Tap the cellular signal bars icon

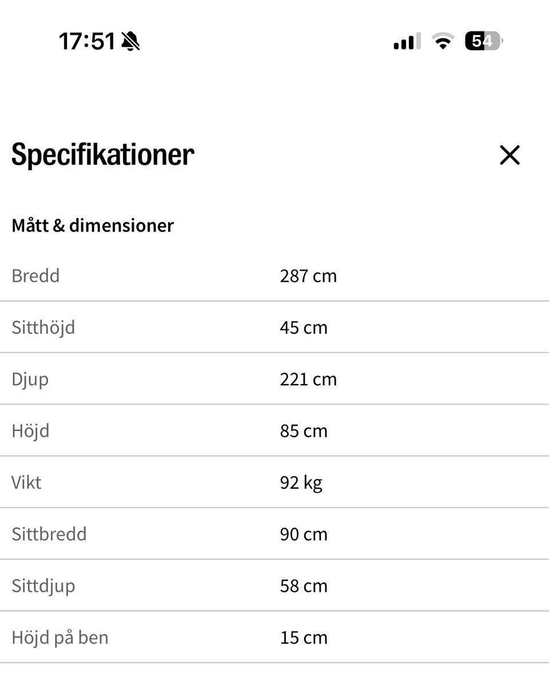tap(407, 41)
